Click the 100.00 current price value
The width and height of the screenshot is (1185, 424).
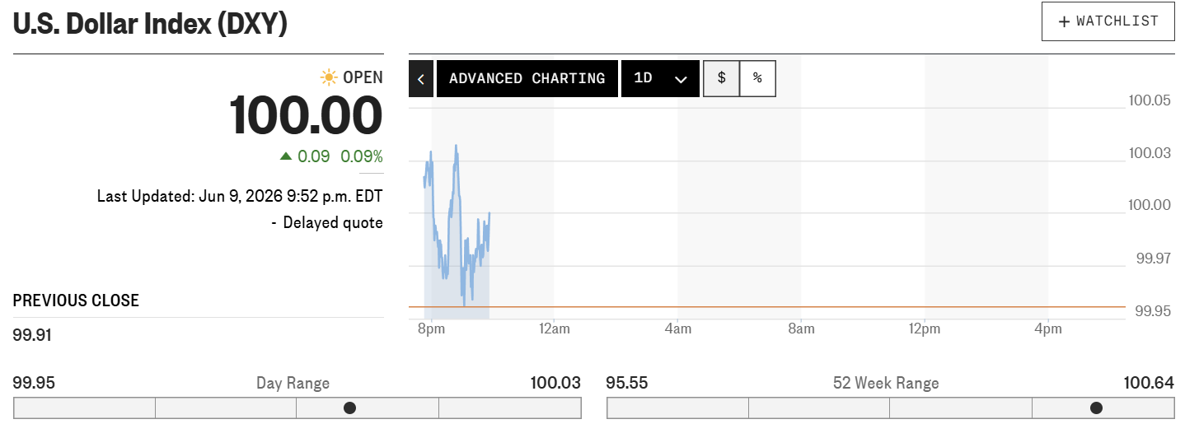pyautogui.click(x=307, y=115)
